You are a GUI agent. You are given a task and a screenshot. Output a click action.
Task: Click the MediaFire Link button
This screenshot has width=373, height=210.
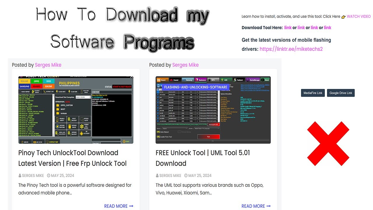point(313,93)
